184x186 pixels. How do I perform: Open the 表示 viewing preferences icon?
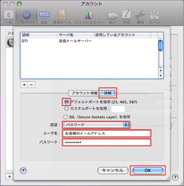pos(112,17)
